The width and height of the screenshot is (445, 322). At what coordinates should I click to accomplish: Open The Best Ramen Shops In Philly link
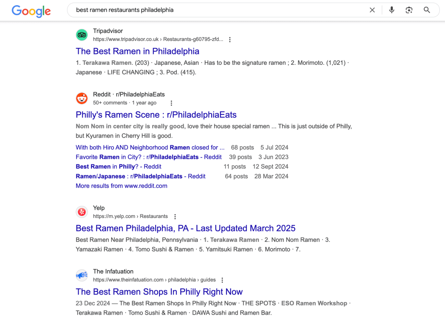click(x=159, y=292)
